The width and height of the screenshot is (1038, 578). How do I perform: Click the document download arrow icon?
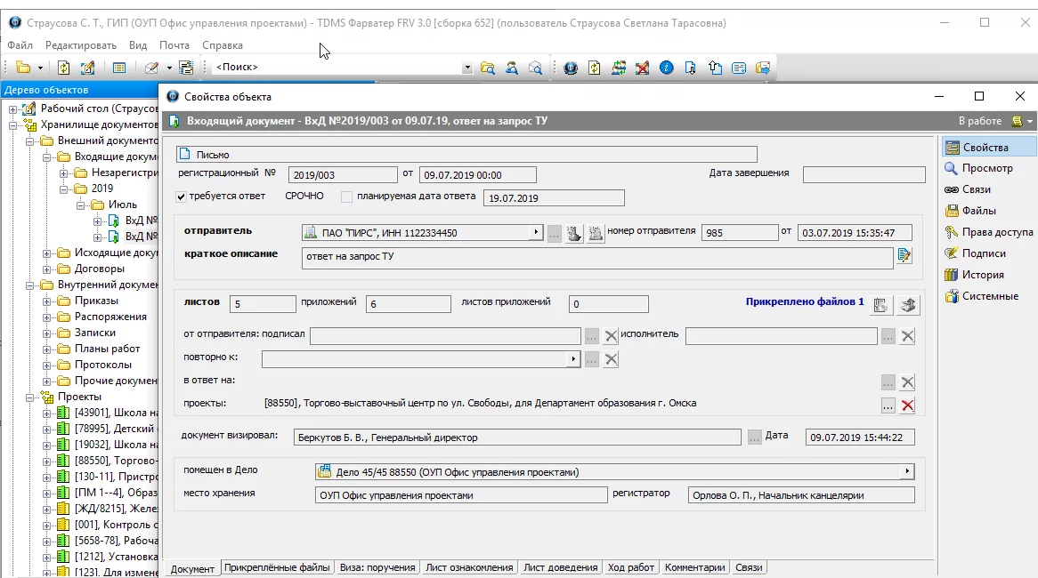(691, 68)
